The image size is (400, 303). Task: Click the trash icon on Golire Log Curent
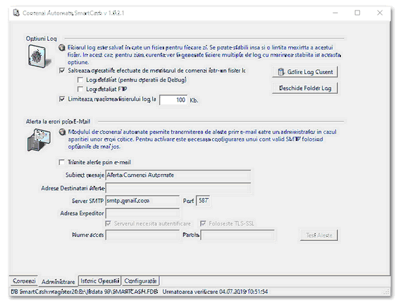pyautogui.click(x=281, y=72)
